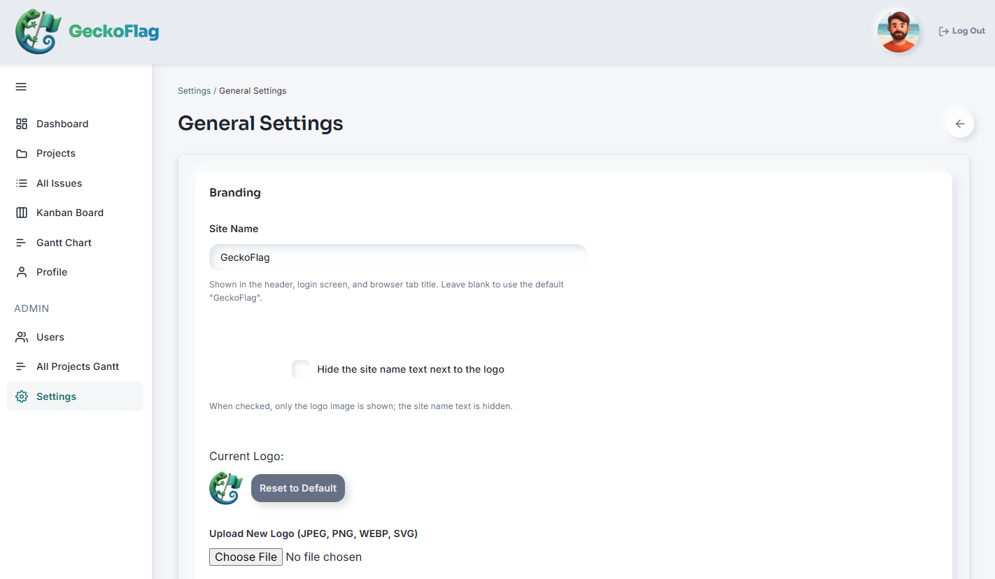Open the Dashboard menu item
The image size is (995, 579).
click(x=62, y=124)
